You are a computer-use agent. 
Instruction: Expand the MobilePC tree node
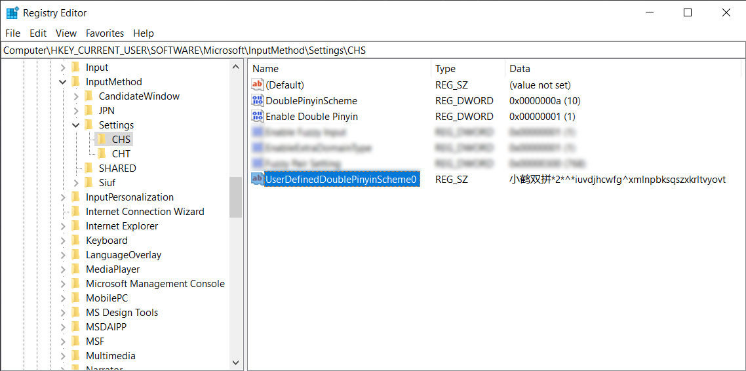(x=63, y=298)
